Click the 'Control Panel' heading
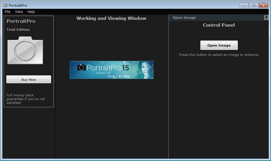 [x=219, y=25]
